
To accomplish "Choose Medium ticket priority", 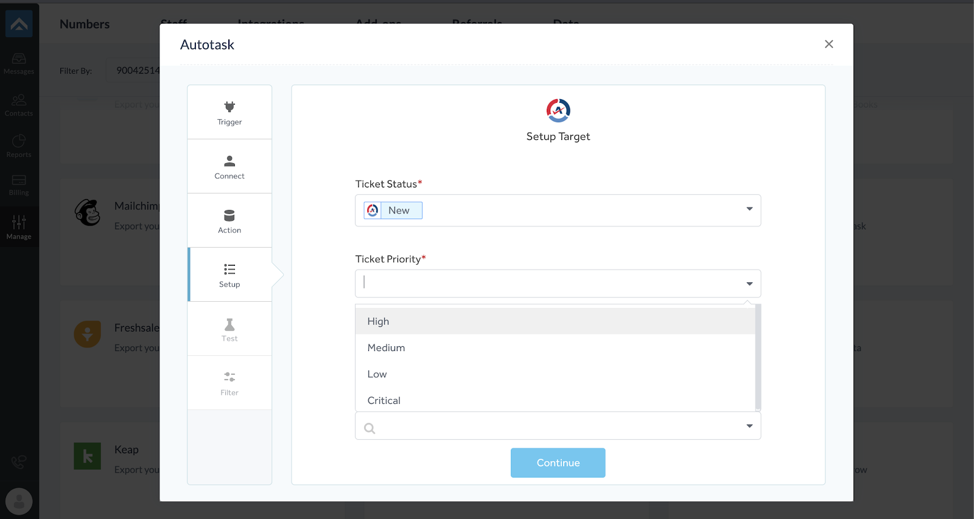I will 555,347.
